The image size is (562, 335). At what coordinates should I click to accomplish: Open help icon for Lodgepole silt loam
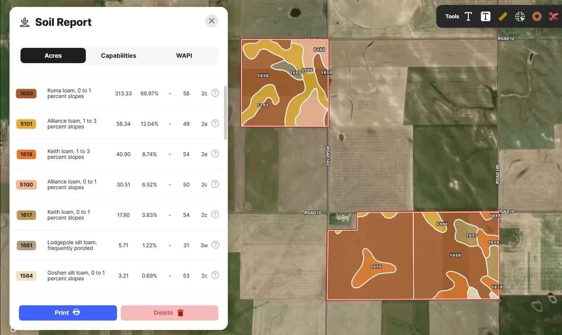coord(215,245)
